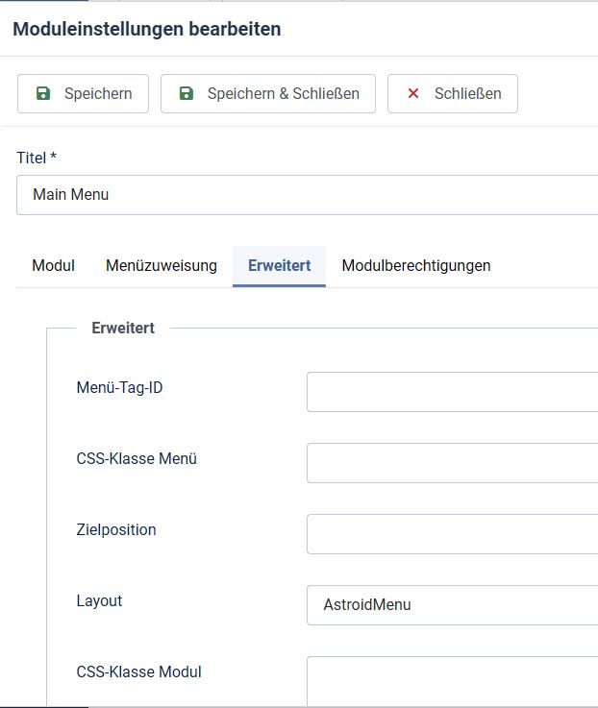
Task: Click the save icon on Speichern & Schließen
Action: tap(187, 93)
